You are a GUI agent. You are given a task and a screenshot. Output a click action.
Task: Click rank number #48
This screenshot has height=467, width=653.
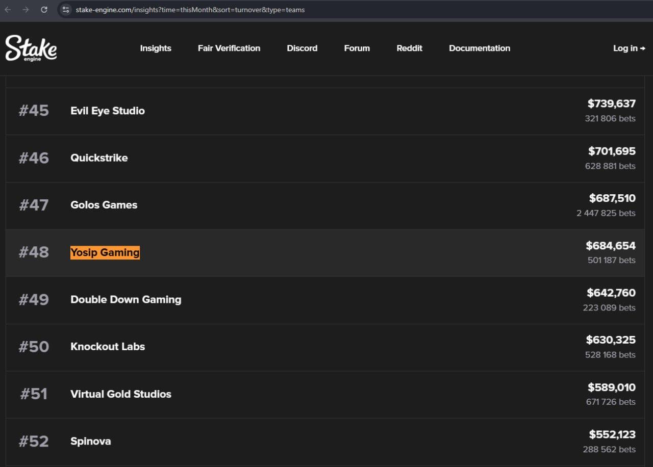tap(34, 252)
